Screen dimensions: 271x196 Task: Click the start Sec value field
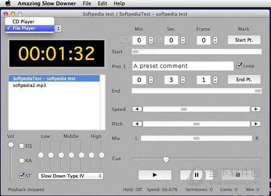171,40
